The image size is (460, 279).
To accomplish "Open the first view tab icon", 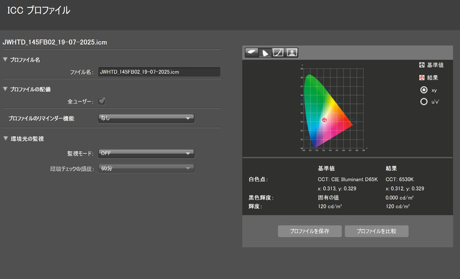I will tap(251, 53).
